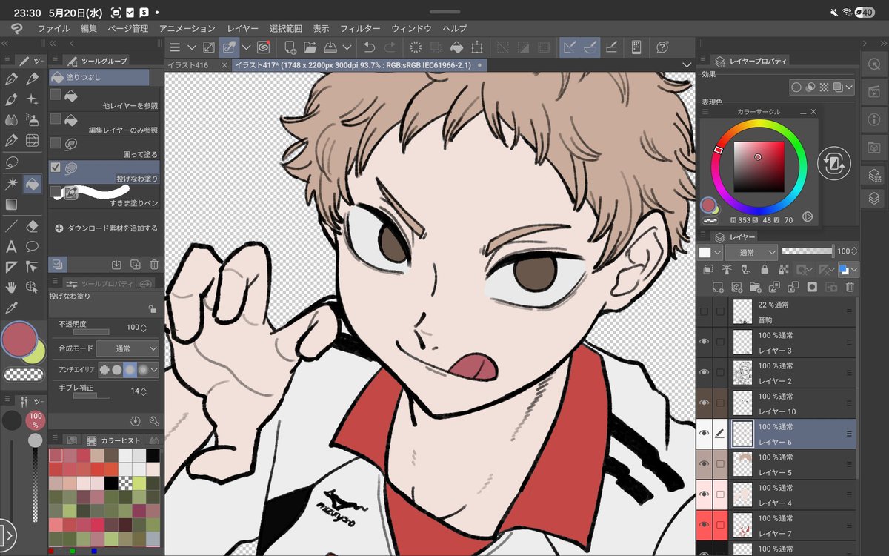Click the transparent color checkered swatch
Image resolution: width=889 pixels, height=556 pixels.
point(23,375)
